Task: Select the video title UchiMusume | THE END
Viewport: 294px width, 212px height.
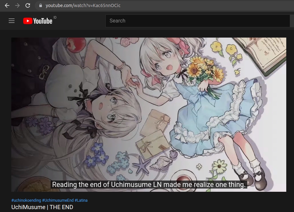Action: pyautogui.click(x=42, y=207)
